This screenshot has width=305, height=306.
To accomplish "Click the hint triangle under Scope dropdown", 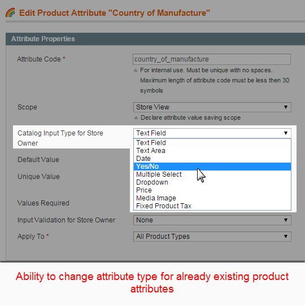I will pos(136,117).
